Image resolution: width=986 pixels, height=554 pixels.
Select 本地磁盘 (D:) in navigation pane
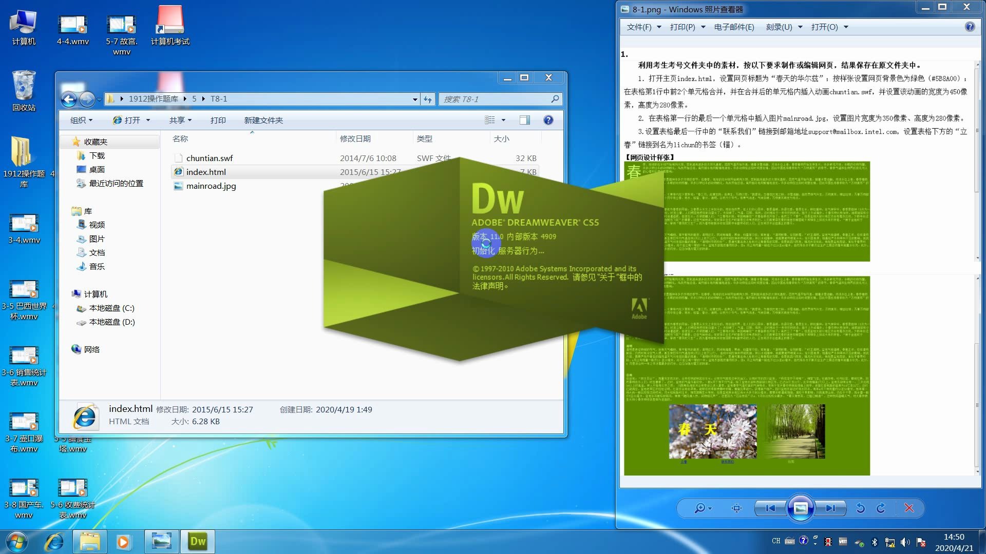pos(111,322)
